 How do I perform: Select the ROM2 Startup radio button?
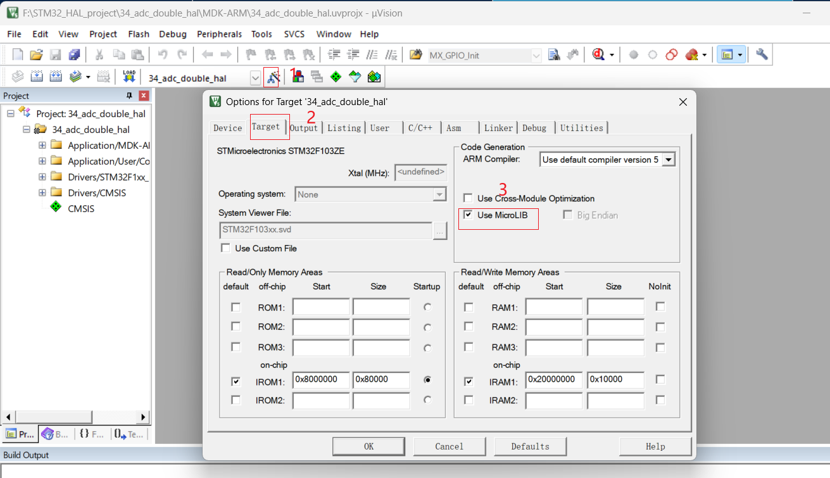coord(428,327)
